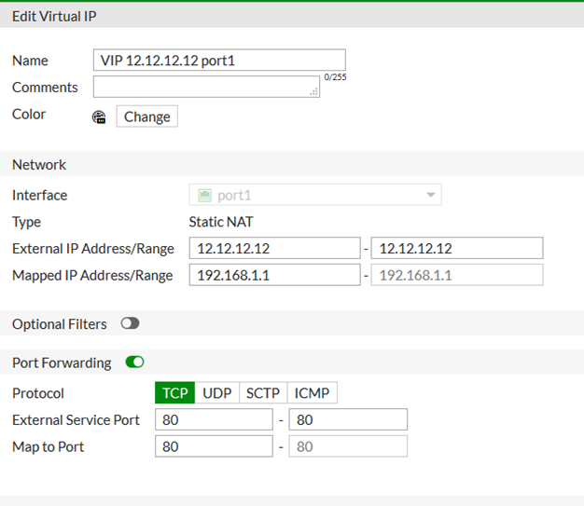Screen dimensions: 584x506
Task: Click the Name label
Action: [30, 61]
